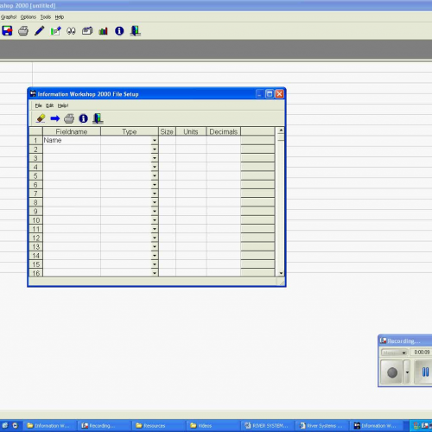The image size is (432, 432).
Task: Click the info icon in File Setup toolbar
Action: [84, 118]
